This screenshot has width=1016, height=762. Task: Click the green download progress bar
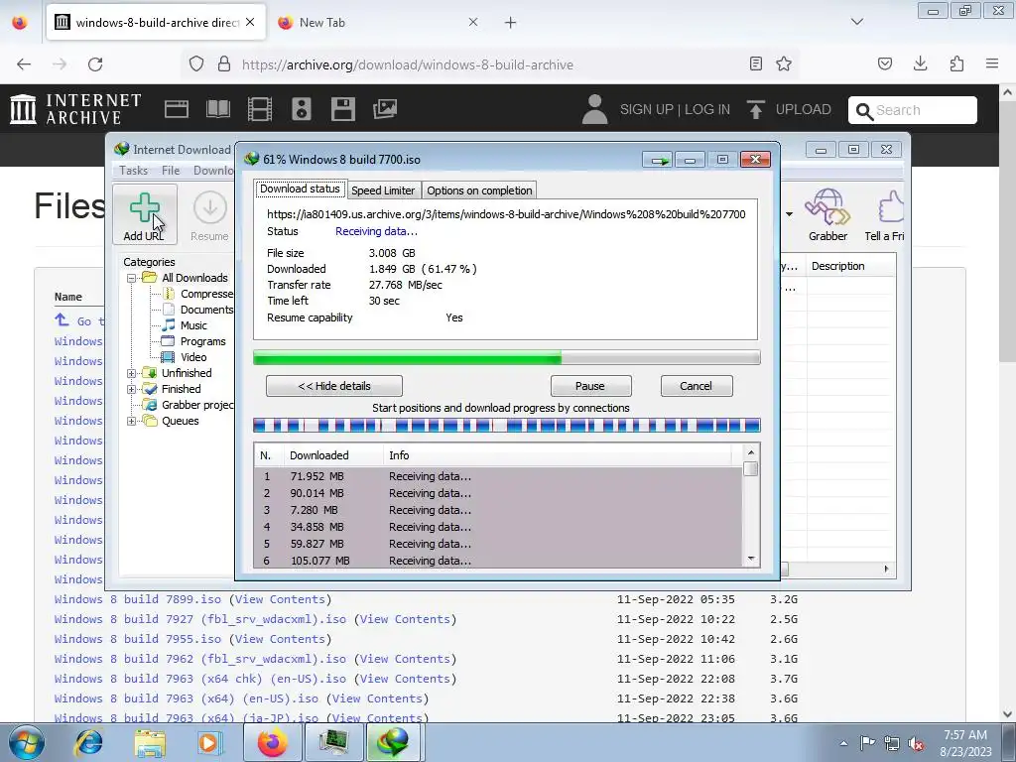pos(507,357)
